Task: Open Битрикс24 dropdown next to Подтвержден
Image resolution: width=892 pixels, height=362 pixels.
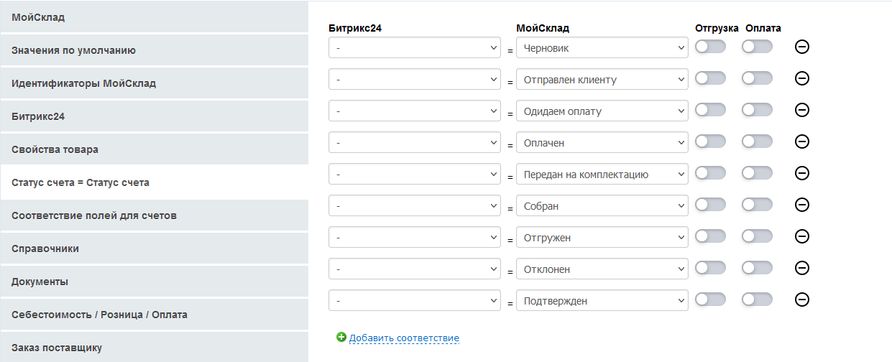Action: (415, 301)
